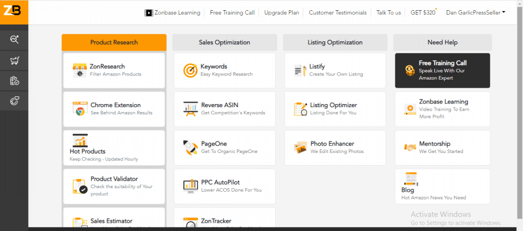The width and height of the screenshot is (523, 231).
Task: Select the Sales Optimization tab
Action: [x=225, y=42]
